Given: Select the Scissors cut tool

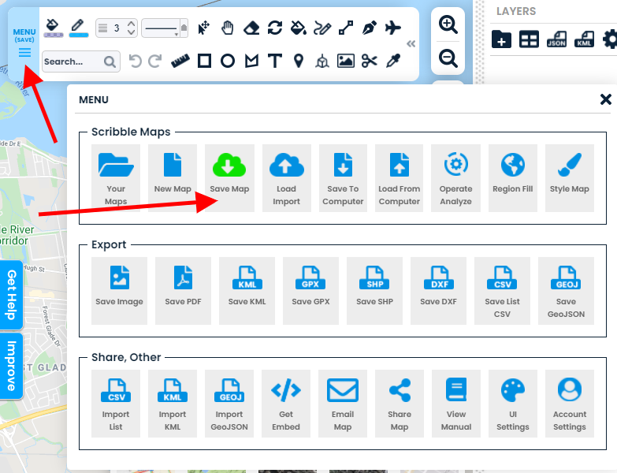Looking at the screenshot, I should pos(370,61).
